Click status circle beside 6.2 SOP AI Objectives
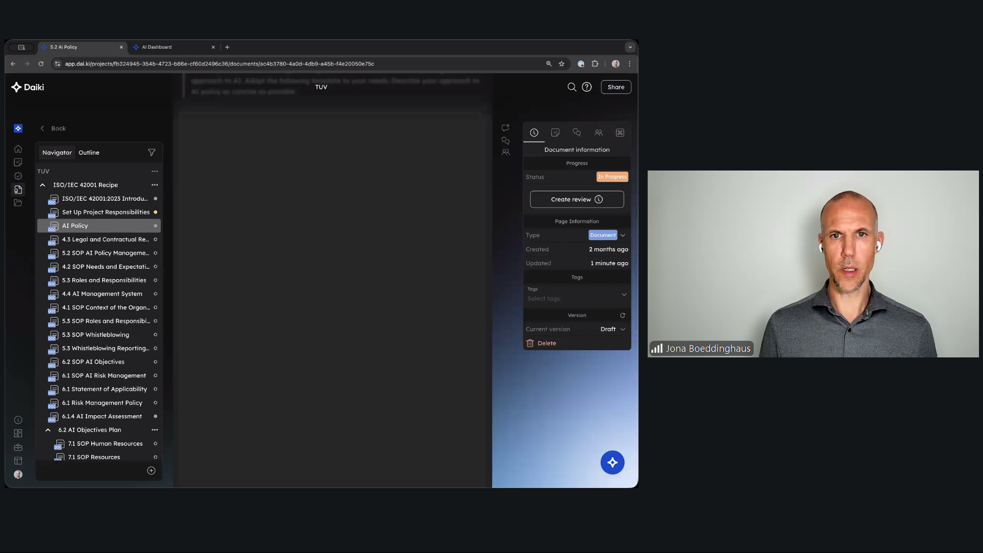Image resolution: width=983 pixels, height=553 pixels. (x=155, y=362)
